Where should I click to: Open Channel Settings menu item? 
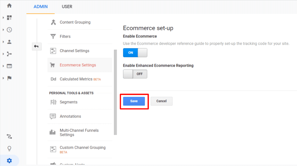pyautogui.click(x=80, y=51)
